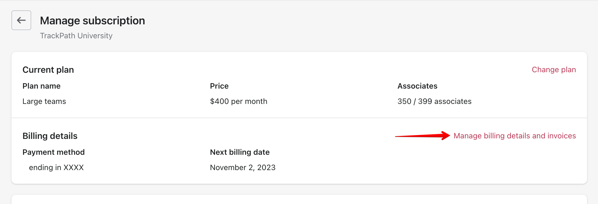Viewport: 598px width, 204px height.
Task: Select the back navigation button
Action: click(21, 20)
